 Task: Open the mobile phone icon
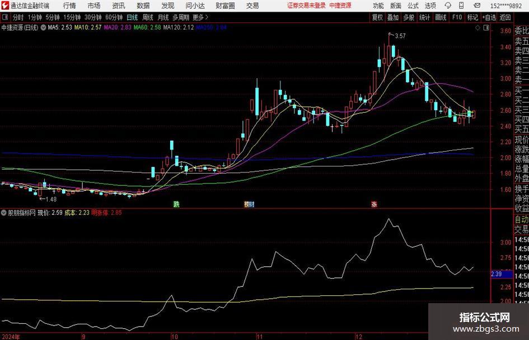pyautogui.click(x=461, y=6)
